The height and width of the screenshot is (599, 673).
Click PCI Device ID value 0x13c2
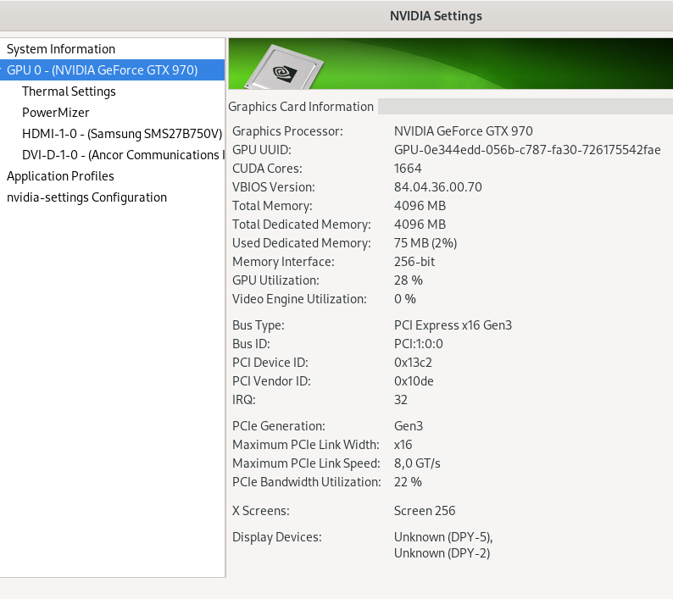point(413,363)
